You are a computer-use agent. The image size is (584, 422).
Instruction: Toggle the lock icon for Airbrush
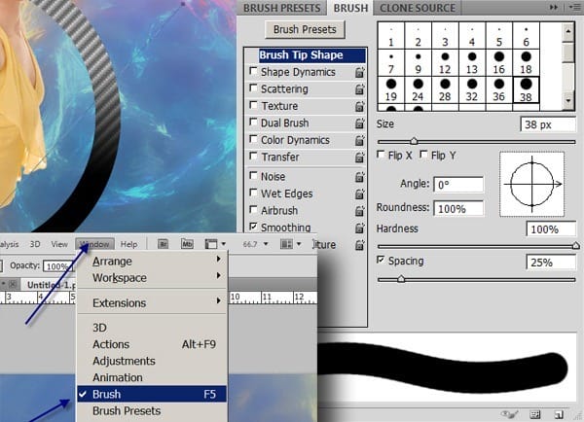[x=359, y=211]
